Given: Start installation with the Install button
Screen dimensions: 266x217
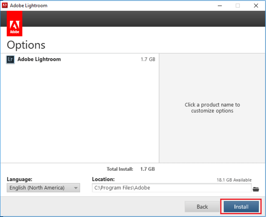Looking at the screenshot, I should pyautogui.click(x=241, y=207).
